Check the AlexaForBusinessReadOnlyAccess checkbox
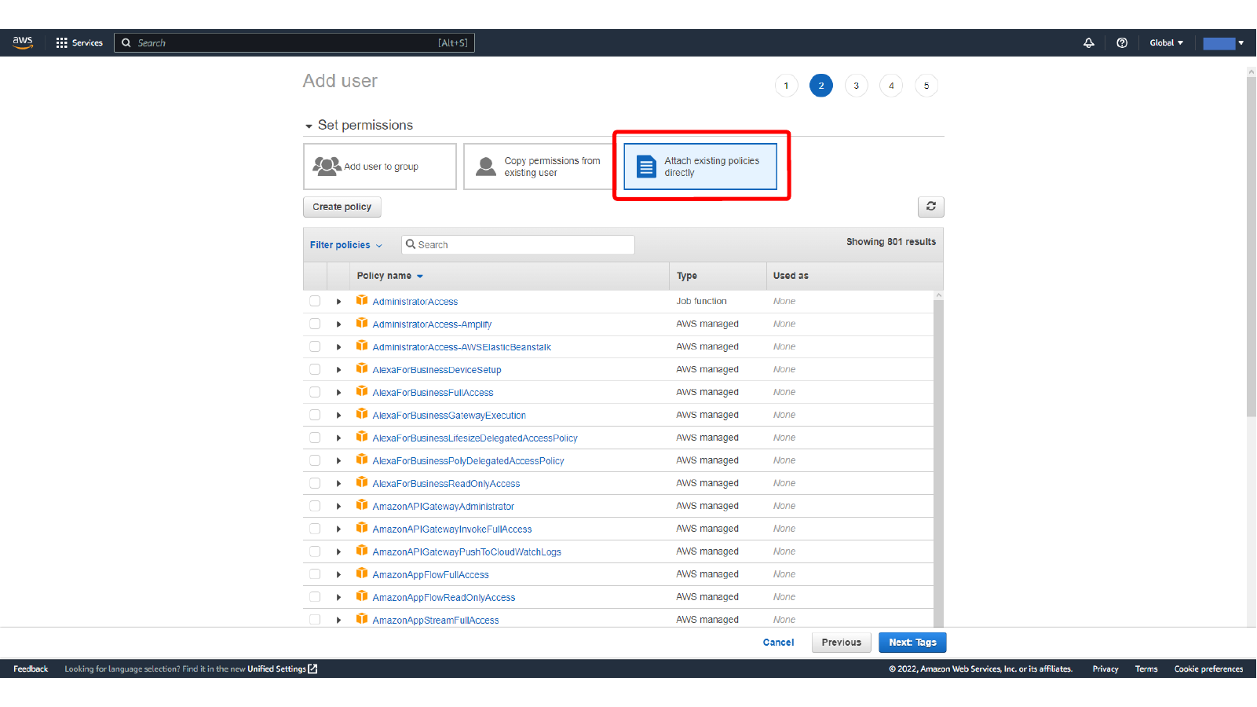 [x=315, y=483]
